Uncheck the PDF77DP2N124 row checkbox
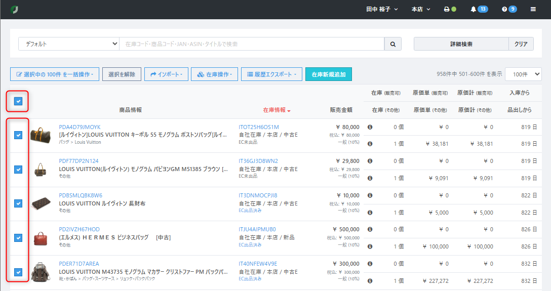Screen dimensions: 551x291 click(18, 169)
